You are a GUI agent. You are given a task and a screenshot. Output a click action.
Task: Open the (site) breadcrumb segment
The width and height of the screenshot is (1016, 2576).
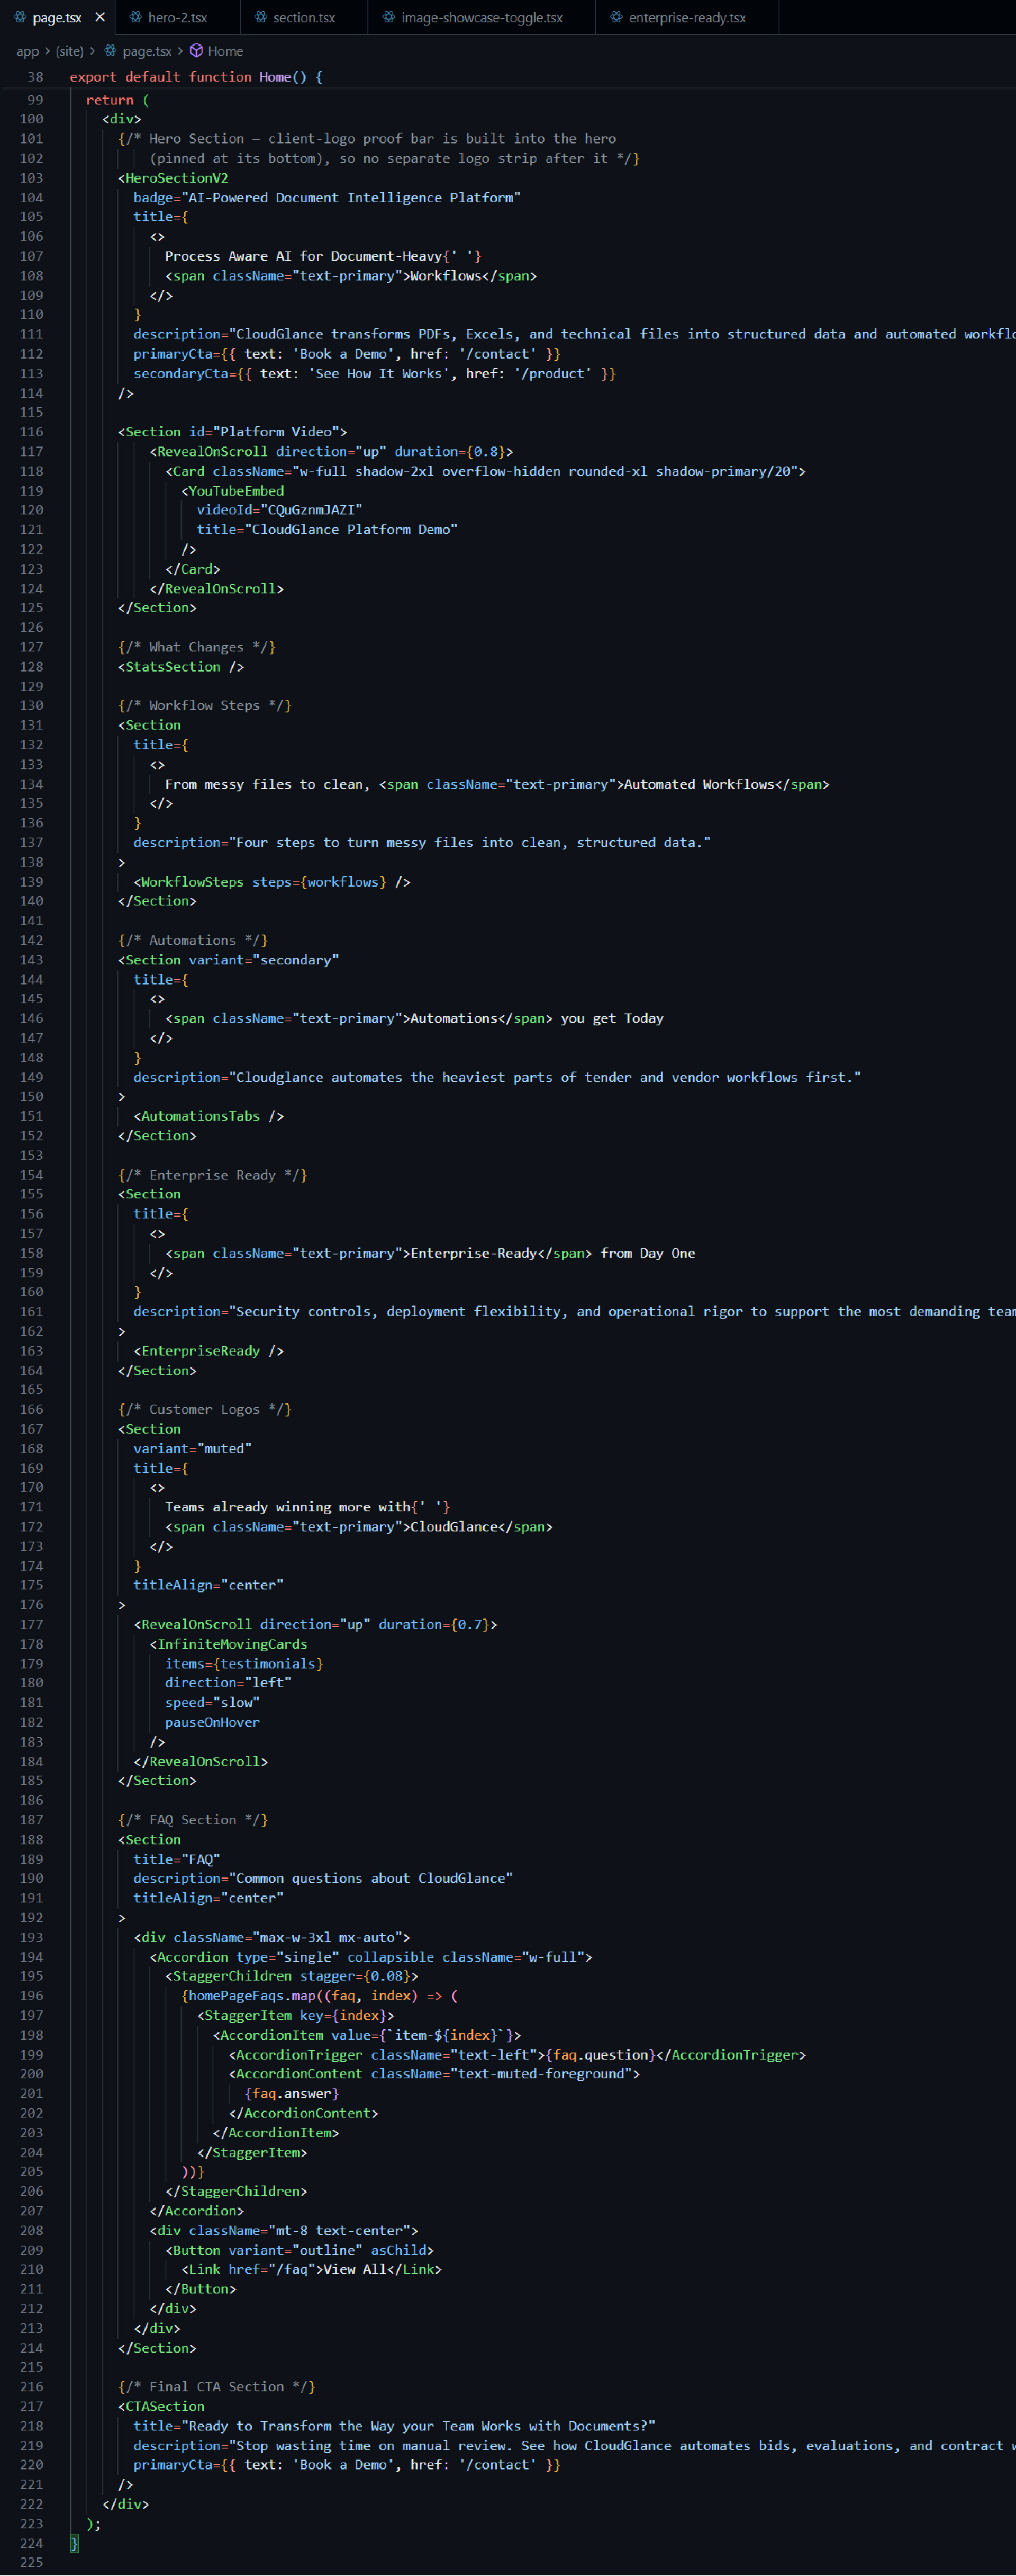coord(69,51)
